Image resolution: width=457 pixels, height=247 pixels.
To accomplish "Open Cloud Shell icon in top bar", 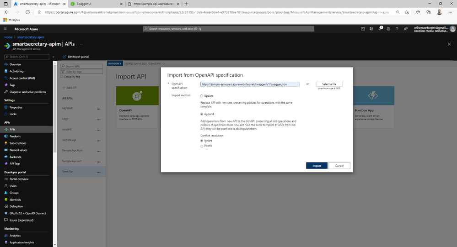I will [363, 29].
